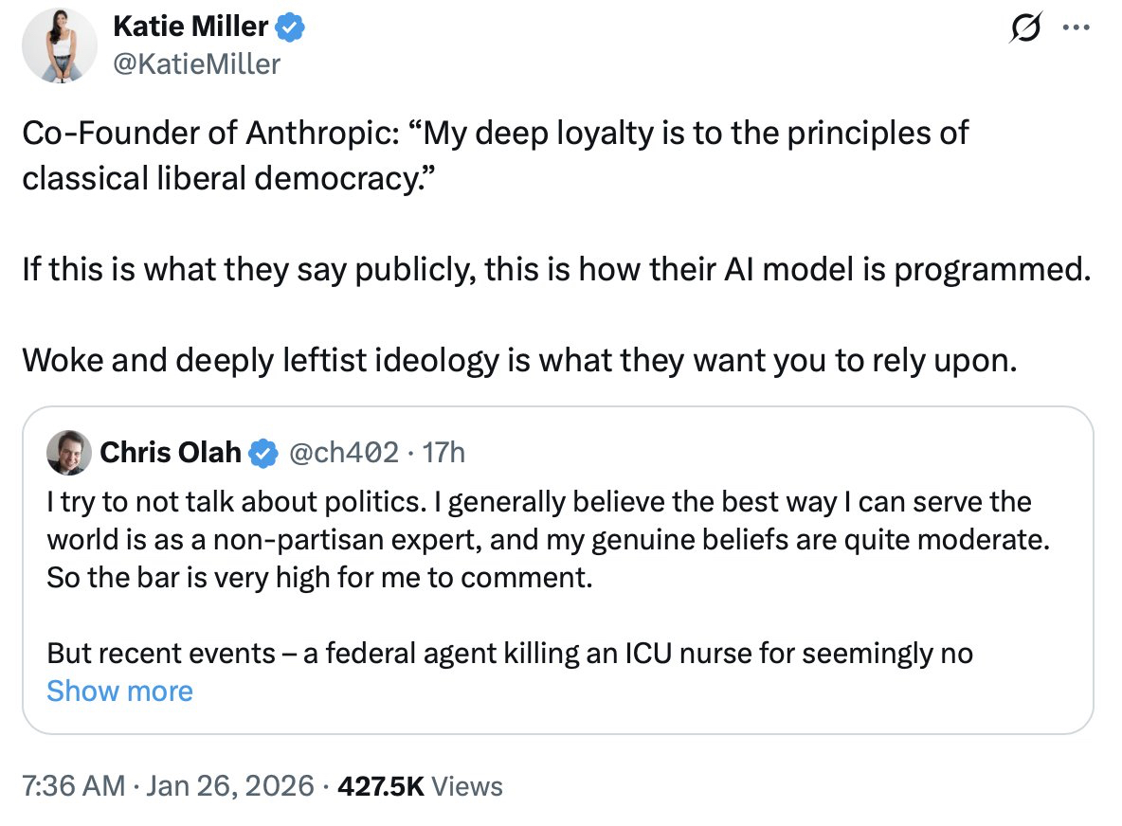The height and width of the screenshot is (826, 1122).
Task: Click the 7:36 AM post timestamp
Action: (74, 785)
